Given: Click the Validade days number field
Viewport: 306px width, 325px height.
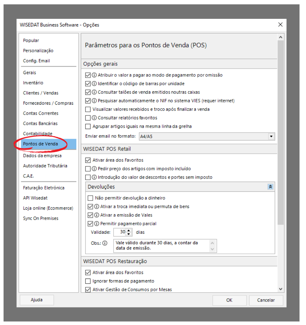Looking at the screenshot, I should (x=120, y=232).
